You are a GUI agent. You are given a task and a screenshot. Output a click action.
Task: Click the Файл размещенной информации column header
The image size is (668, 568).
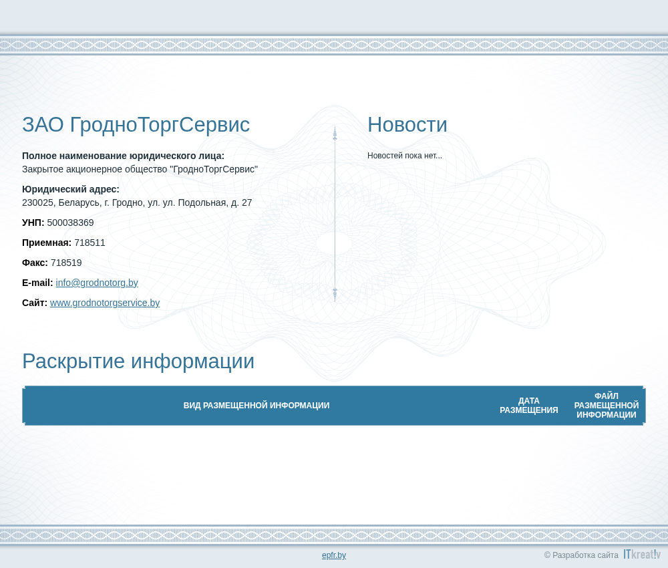(x=607, y=406)
